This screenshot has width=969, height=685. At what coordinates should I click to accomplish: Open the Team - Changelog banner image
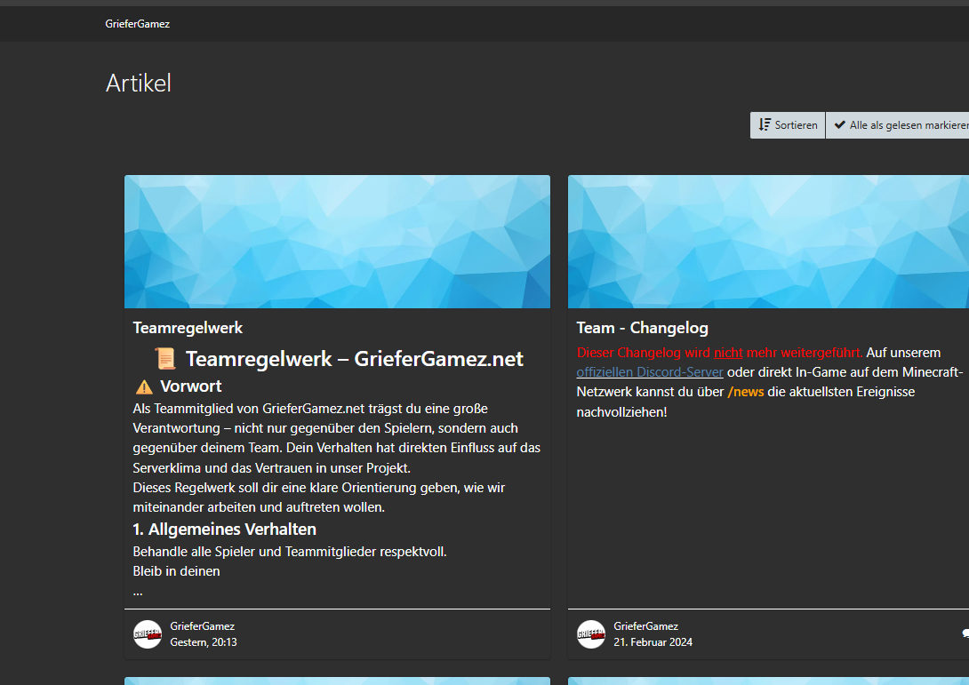768,242
